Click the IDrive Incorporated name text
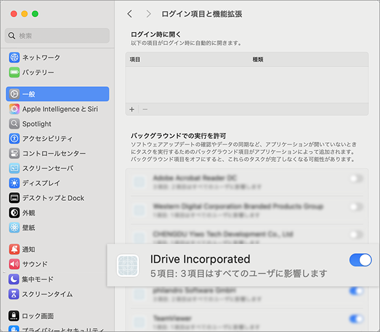380x332 pixels. point(200,259)
